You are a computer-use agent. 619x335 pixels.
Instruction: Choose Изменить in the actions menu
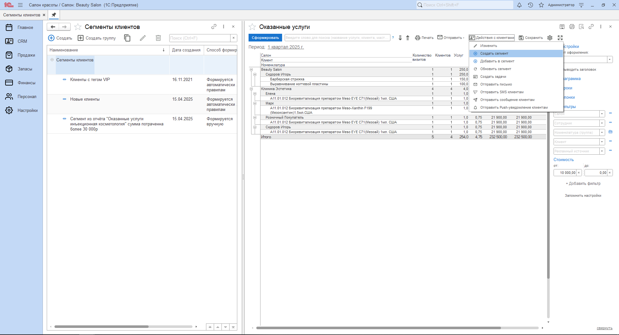click(x=516, y=46)
